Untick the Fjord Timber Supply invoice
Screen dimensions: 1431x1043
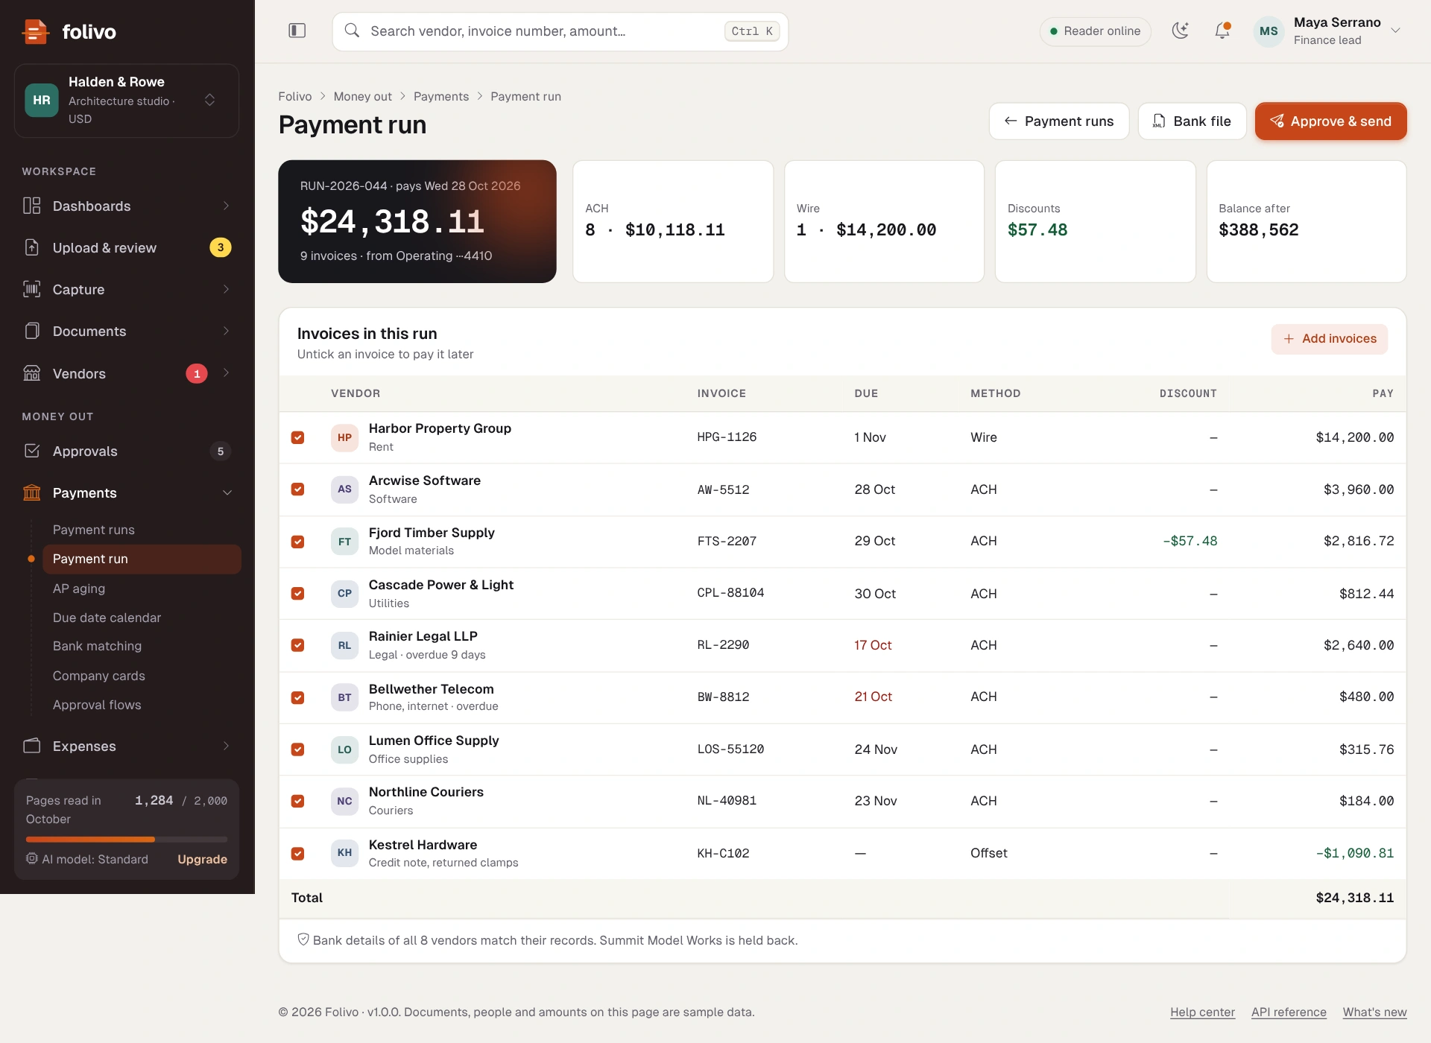tap(297, 542)
